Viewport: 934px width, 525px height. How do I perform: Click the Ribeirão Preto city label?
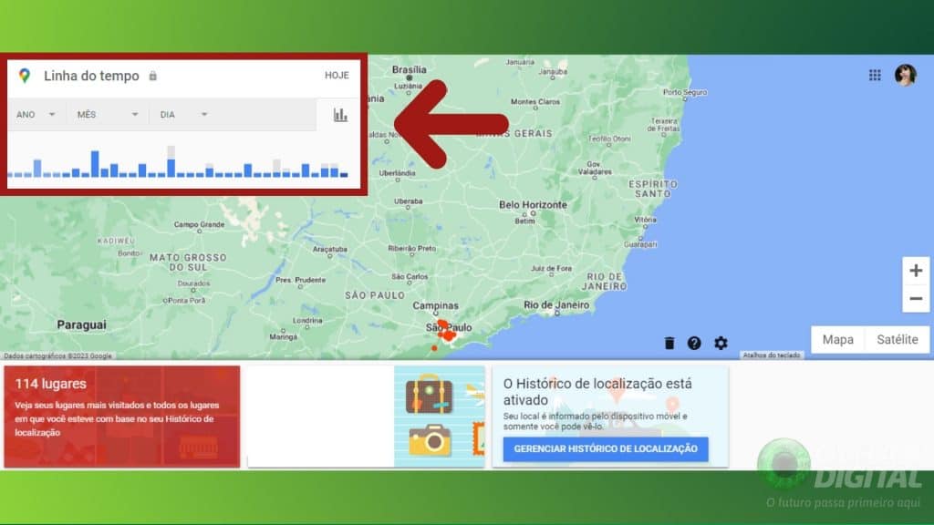pos(411,248)
